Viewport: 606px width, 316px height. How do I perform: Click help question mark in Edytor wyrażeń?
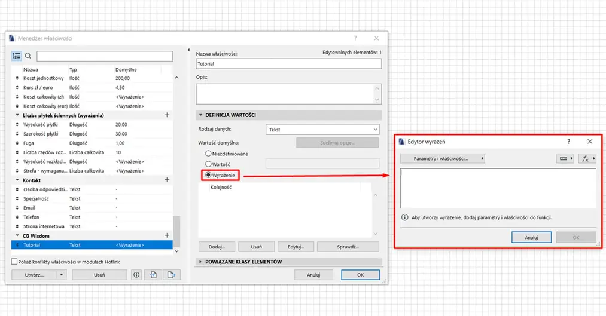coord(568,142)
